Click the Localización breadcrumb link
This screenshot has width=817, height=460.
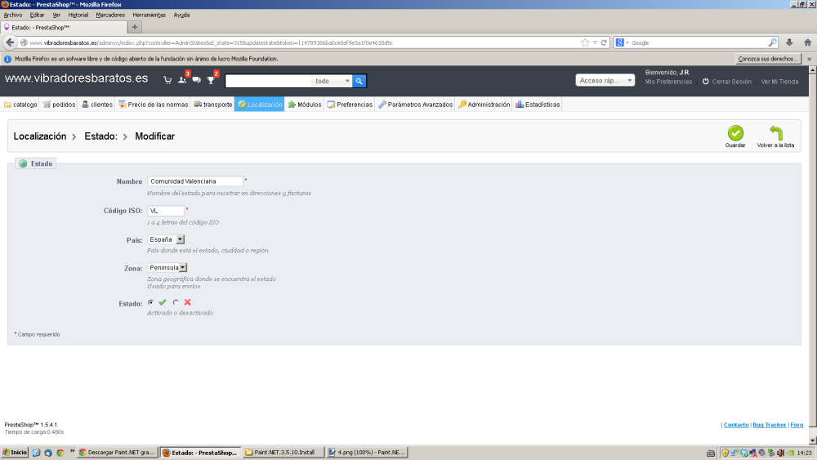(39, 136)
